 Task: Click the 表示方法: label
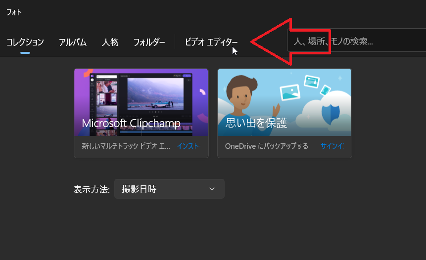pyautogui.click(x=92, y=189)
